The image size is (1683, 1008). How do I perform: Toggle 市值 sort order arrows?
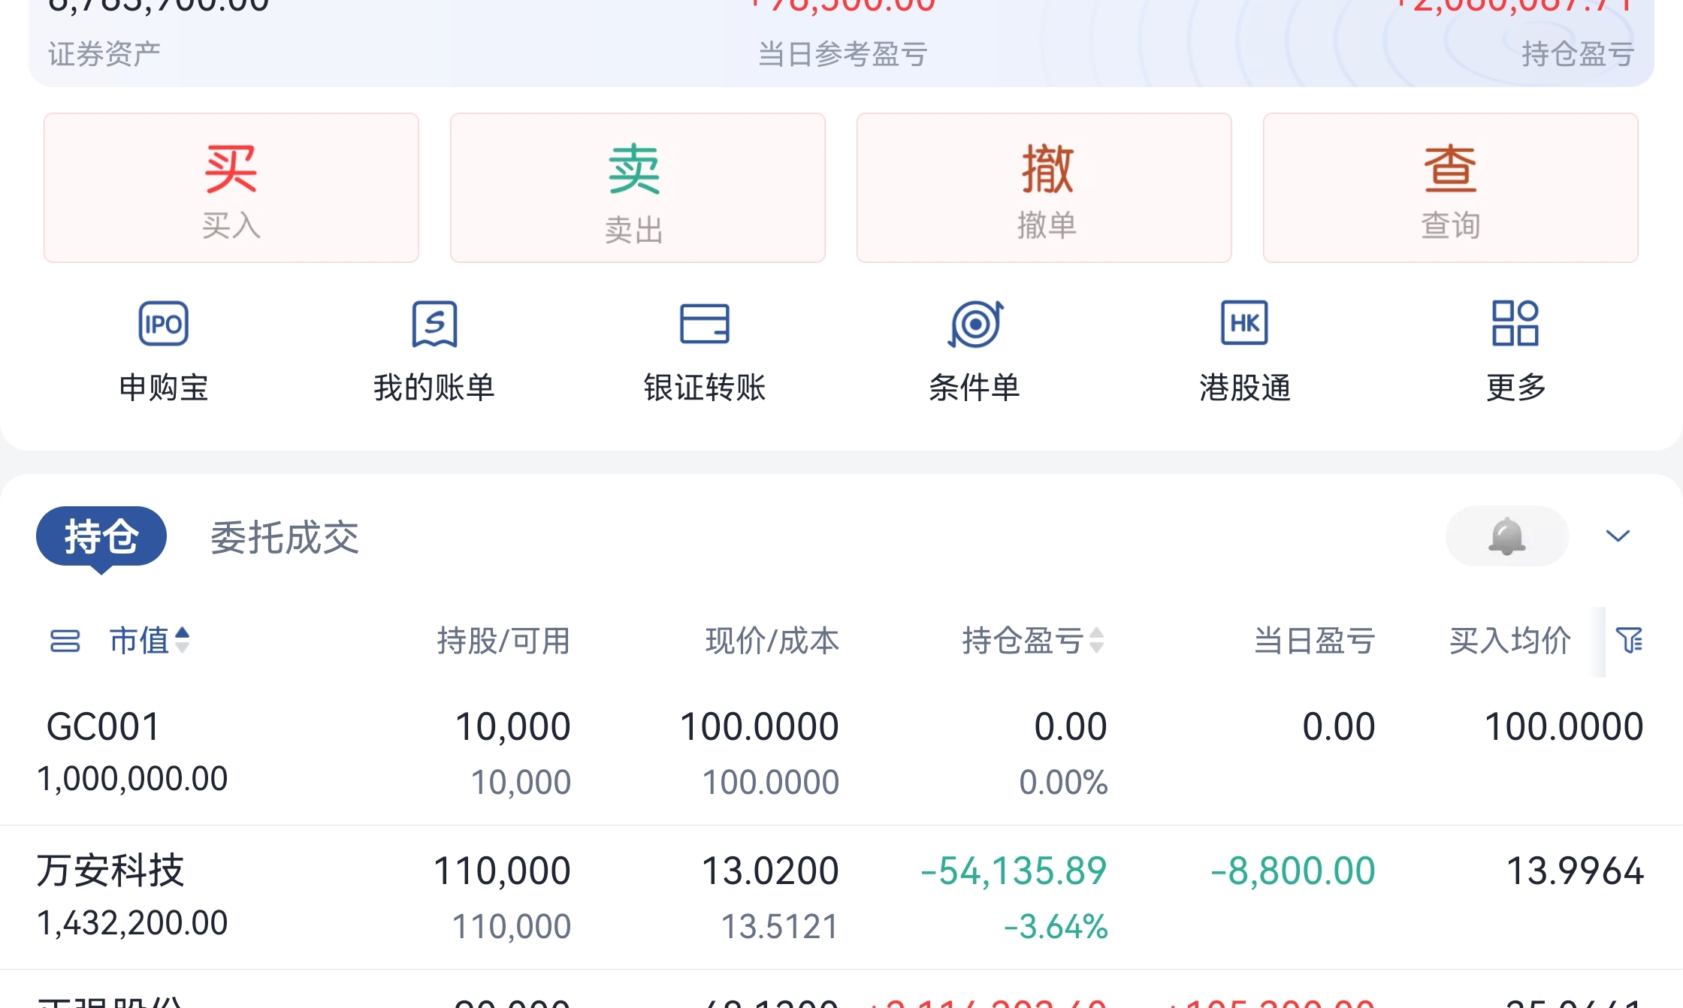[182, 641]
